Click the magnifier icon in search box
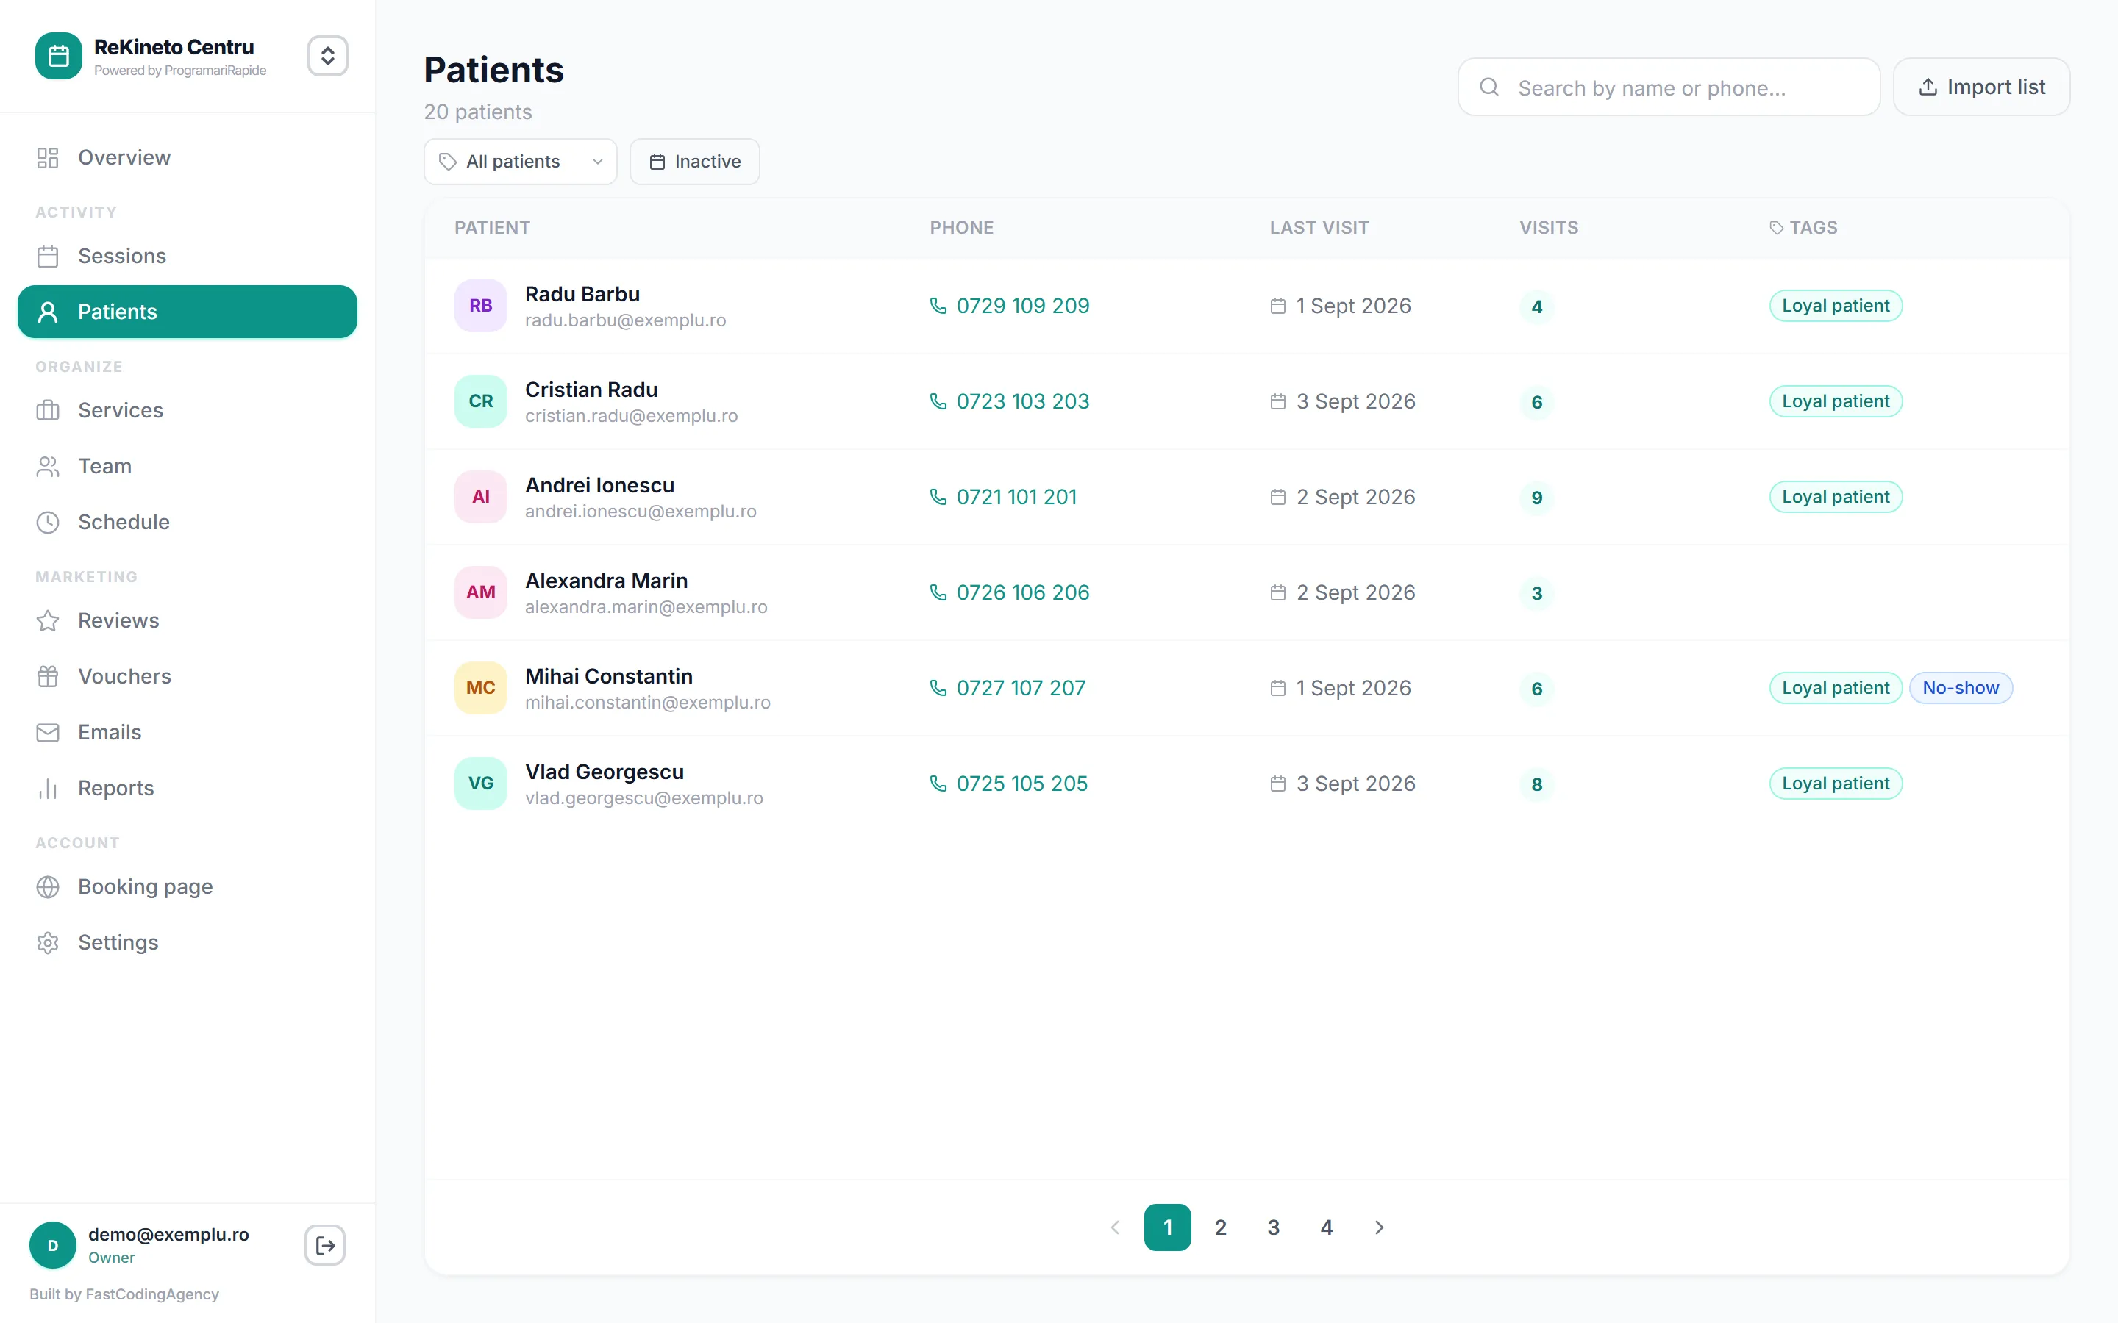 [1490, 87]
